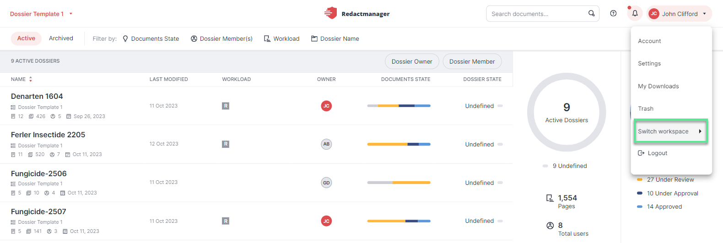Click the 9 Undefined legend entry
The width and height of the screenshot is (723, 243).
tap(565, 166)
